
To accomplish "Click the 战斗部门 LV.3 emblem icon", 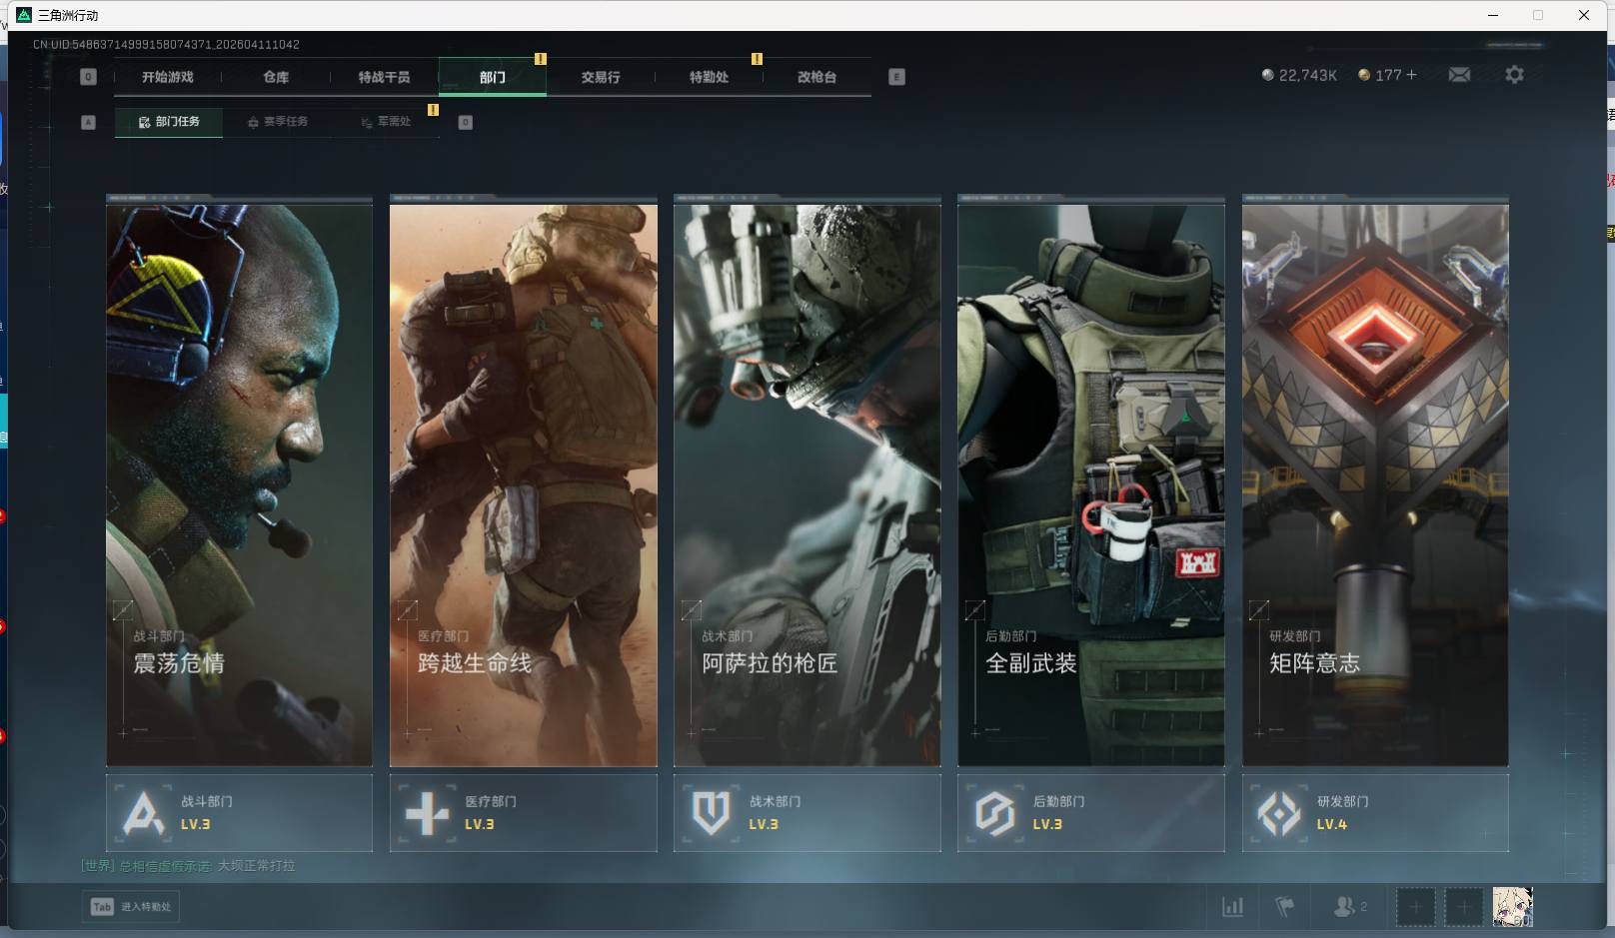I will tap(143, 813).
